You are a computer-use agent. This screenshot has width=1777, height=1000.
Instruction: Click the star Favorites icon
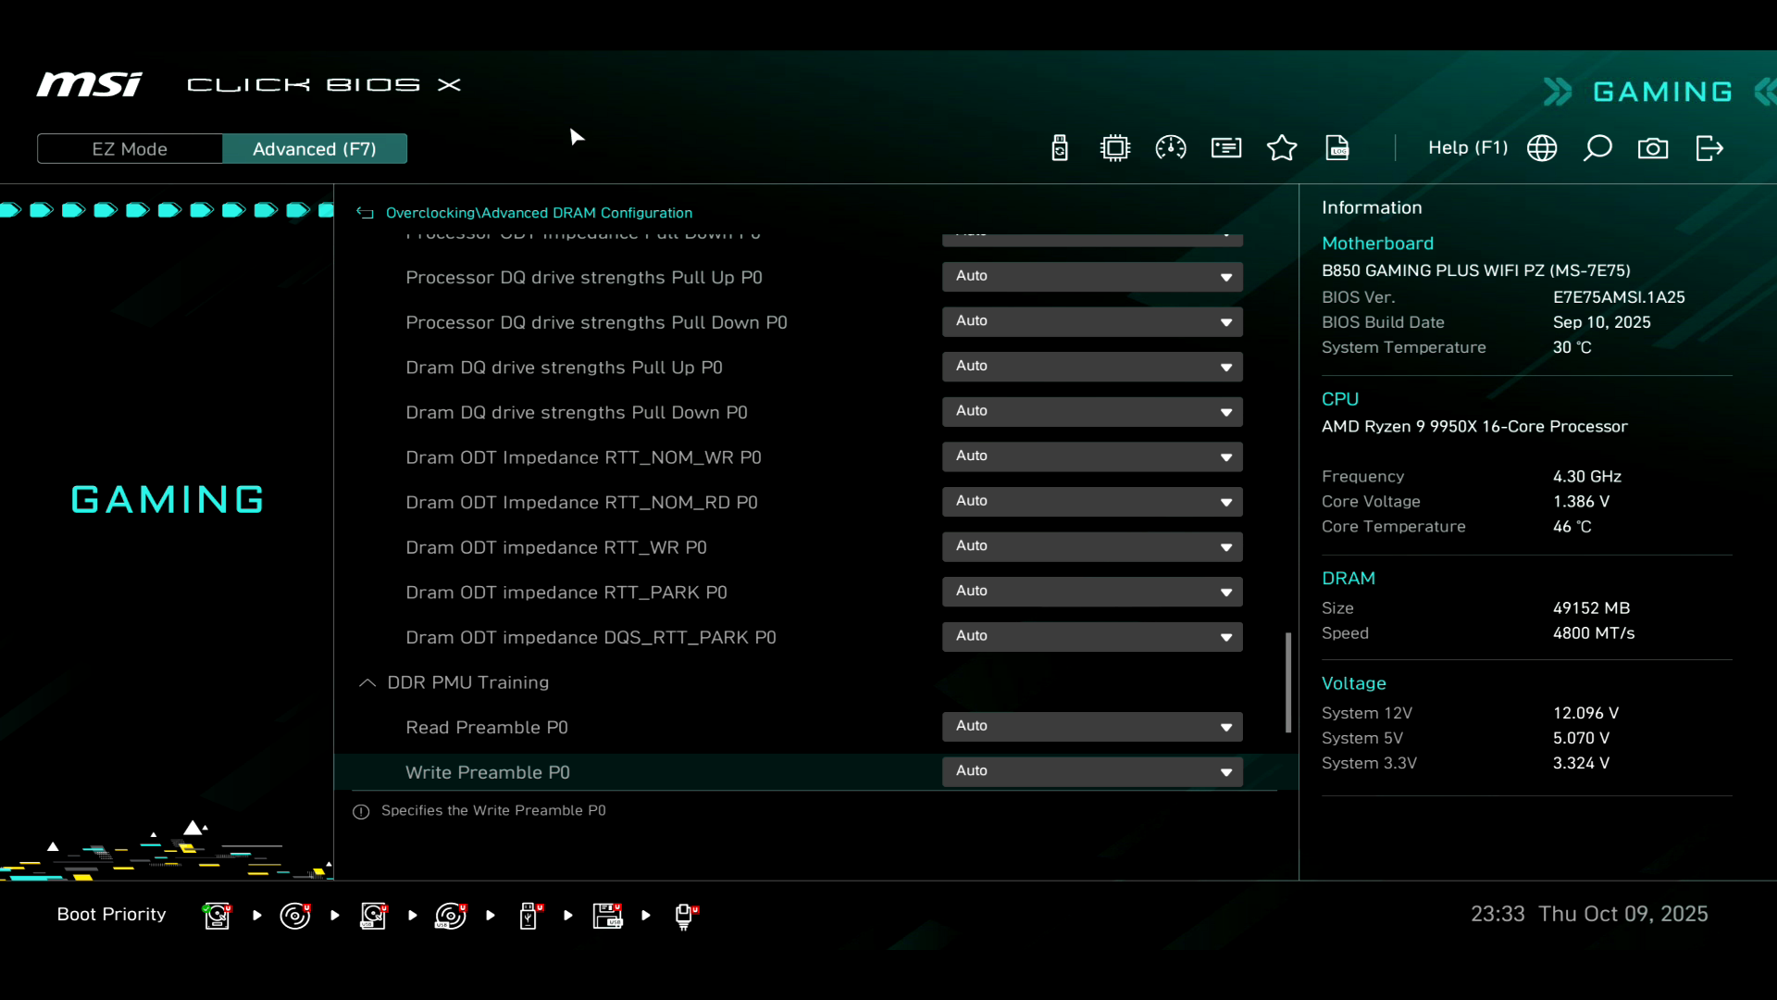(1282, 148)
